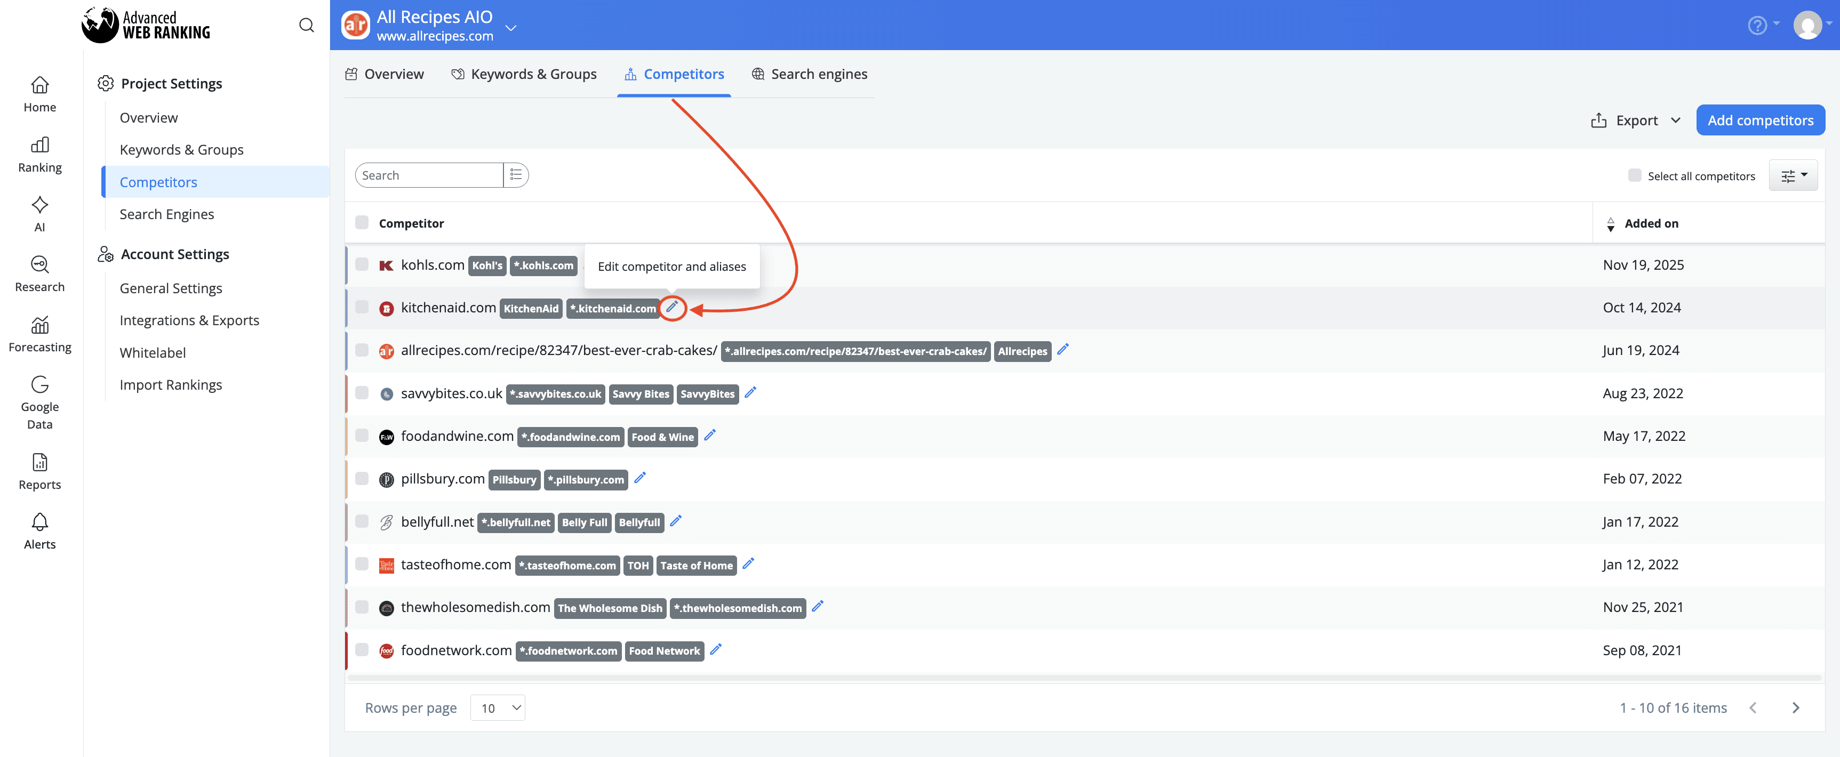Click the Food Network alias tag
Viewport: 1840px width, 757px height.
[x=665, y=650]
